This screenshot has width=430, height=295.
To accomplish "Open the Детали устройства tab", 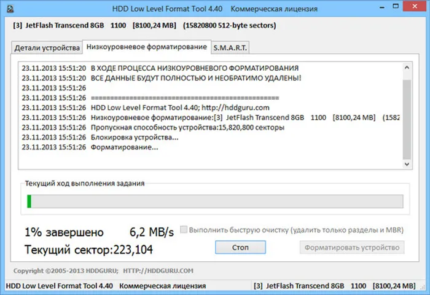I will pos(47,48).
